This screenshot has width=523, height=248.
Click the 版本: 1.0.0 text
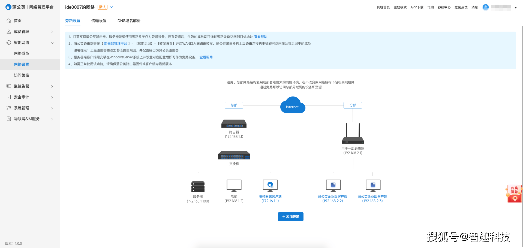(14, 244)
